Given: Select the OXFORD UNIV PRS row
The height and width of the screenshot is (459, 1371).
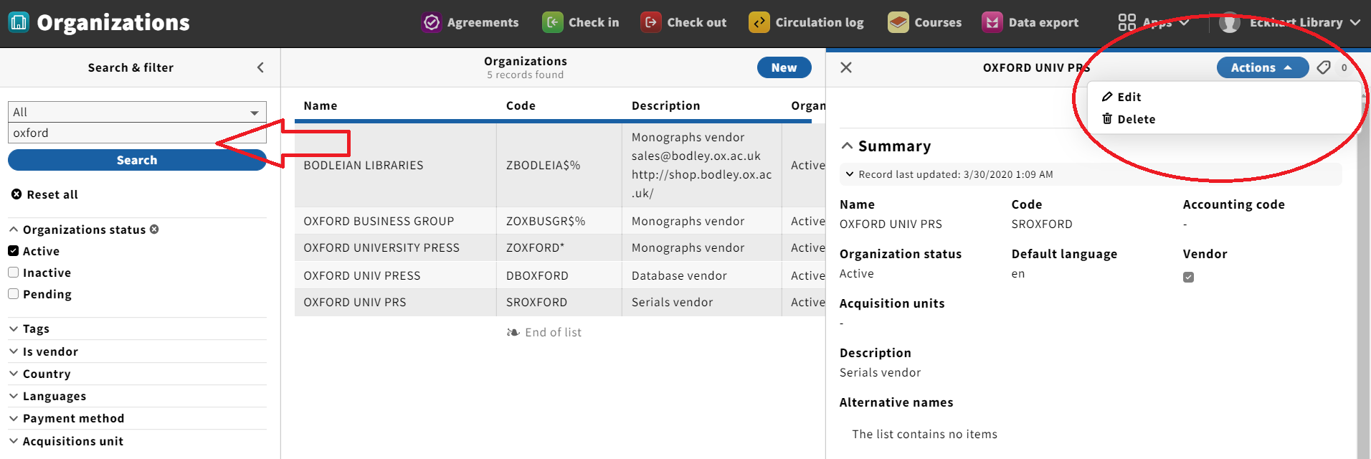Looking at the screenshot, I should point(560,302).
